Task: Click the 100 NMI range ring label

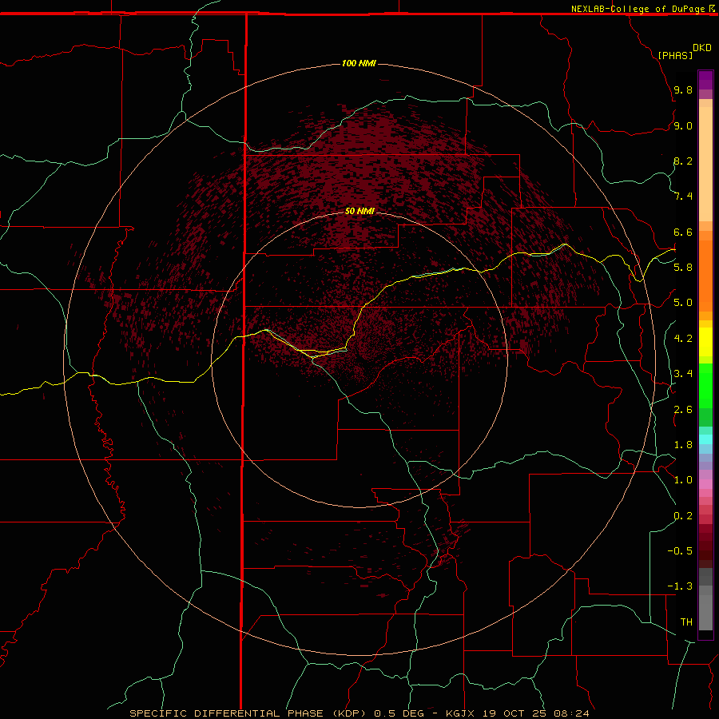Action: coord(359,63)
